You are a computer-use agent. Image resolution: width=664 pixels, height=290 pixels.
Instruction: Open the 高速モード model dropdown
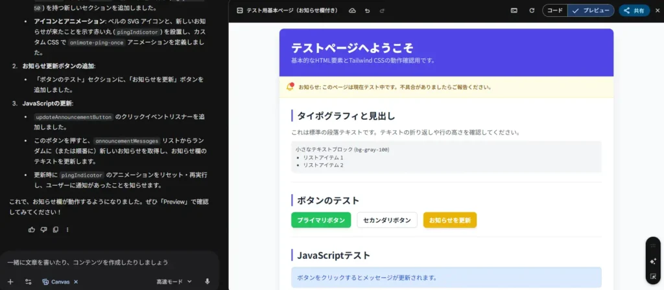pyautogui.click(x=174, y=282)
